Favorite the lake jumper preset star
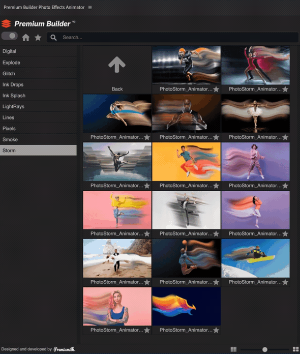This screenshot has height=354, width=300. pos(147,186)
